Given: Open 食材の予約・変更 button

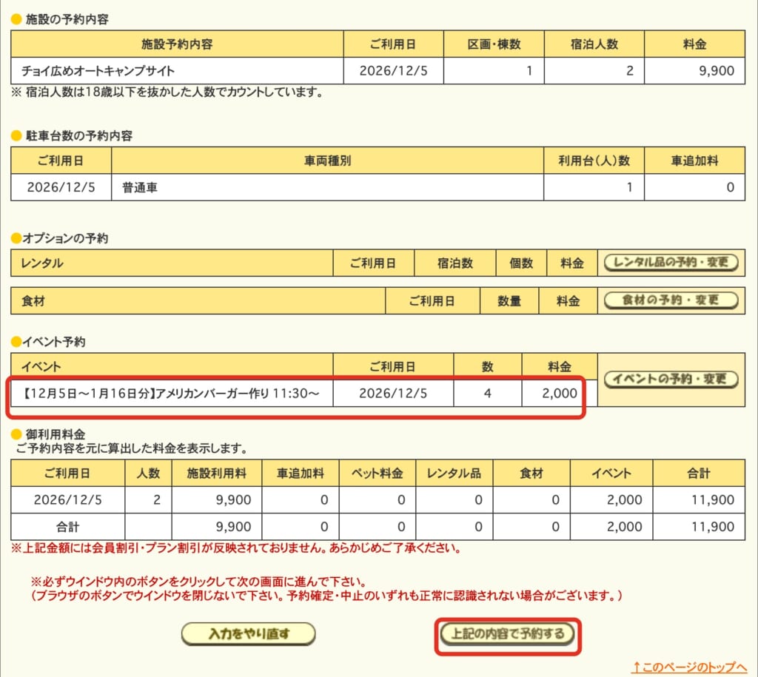Looking at the screenshot, I should [x=671, y=300].
